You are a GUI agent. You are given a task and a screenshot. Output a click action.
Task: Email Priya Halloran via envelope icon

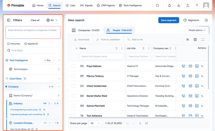(190, 66)
